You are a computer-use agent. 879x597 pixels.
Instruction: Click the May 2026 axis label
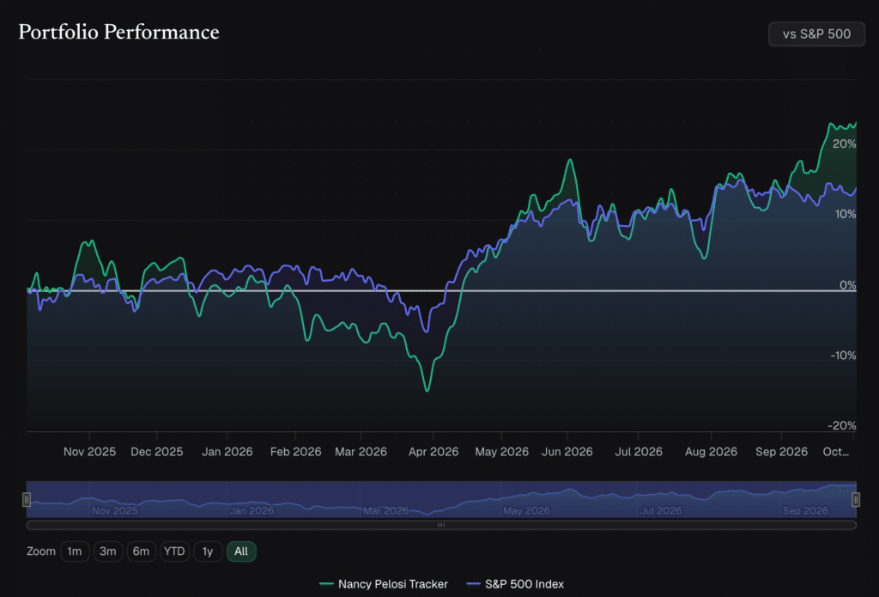501,452
